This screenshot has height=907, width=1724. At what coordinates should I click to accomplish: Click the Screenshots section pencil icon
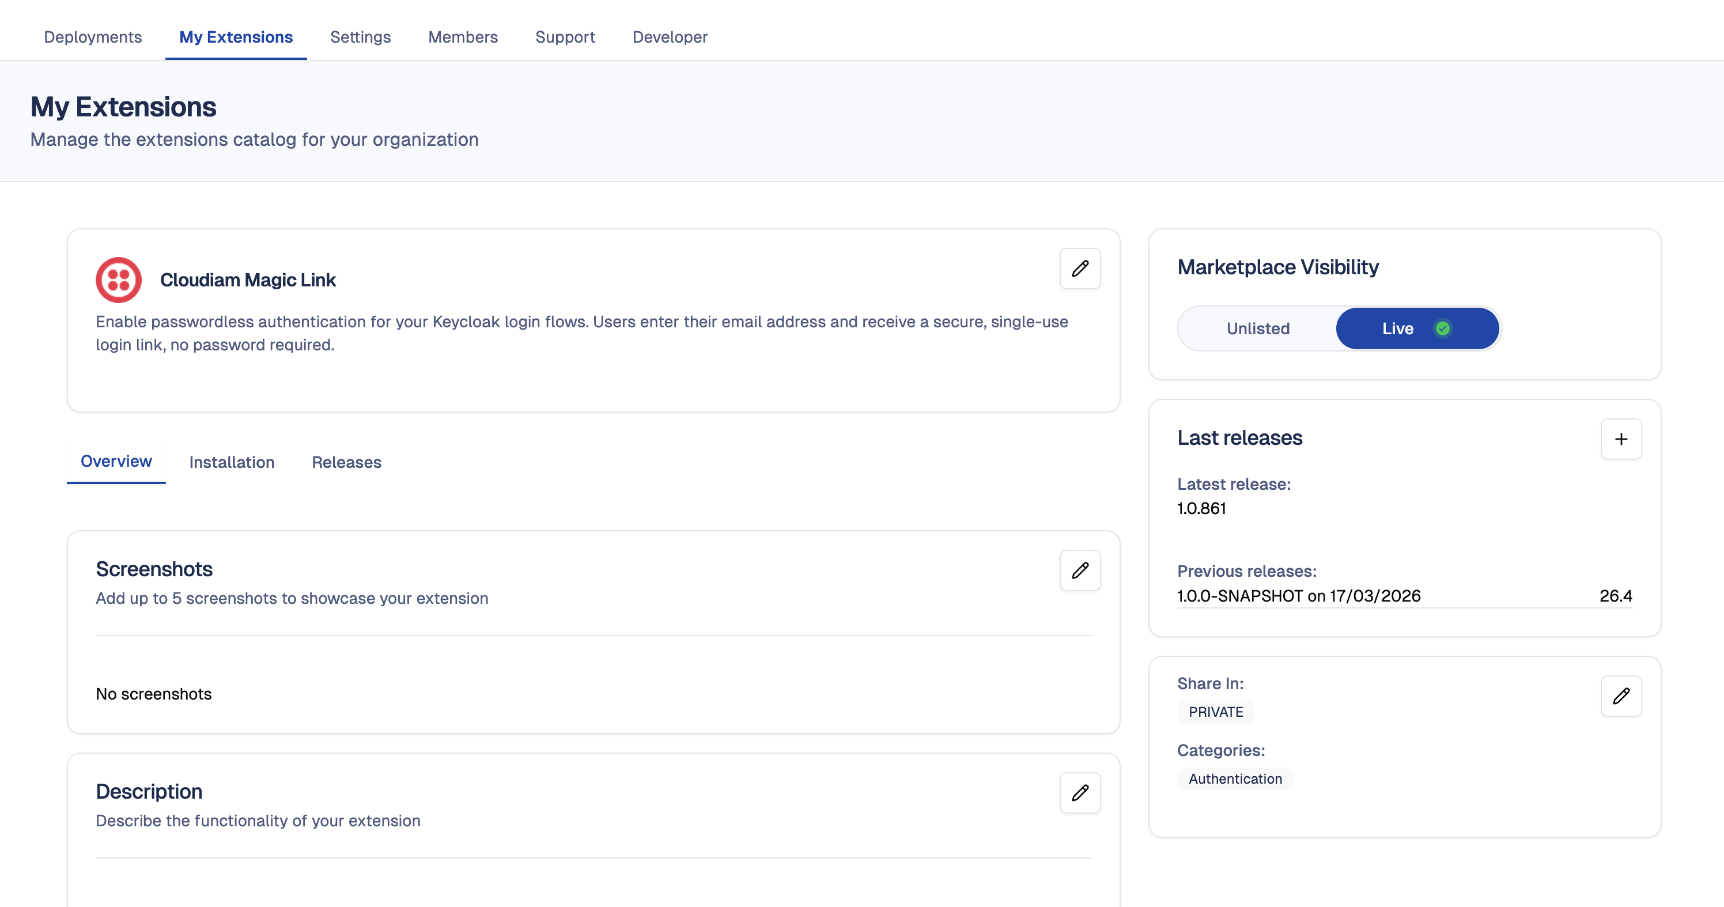click(x=1079, y=570)
